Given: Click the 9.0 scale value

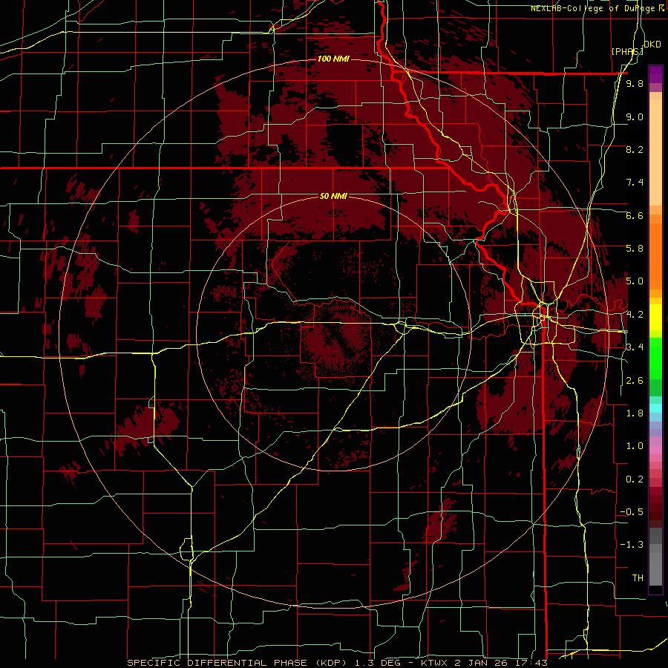Looking at the screenshot, I should click(635, 117).
